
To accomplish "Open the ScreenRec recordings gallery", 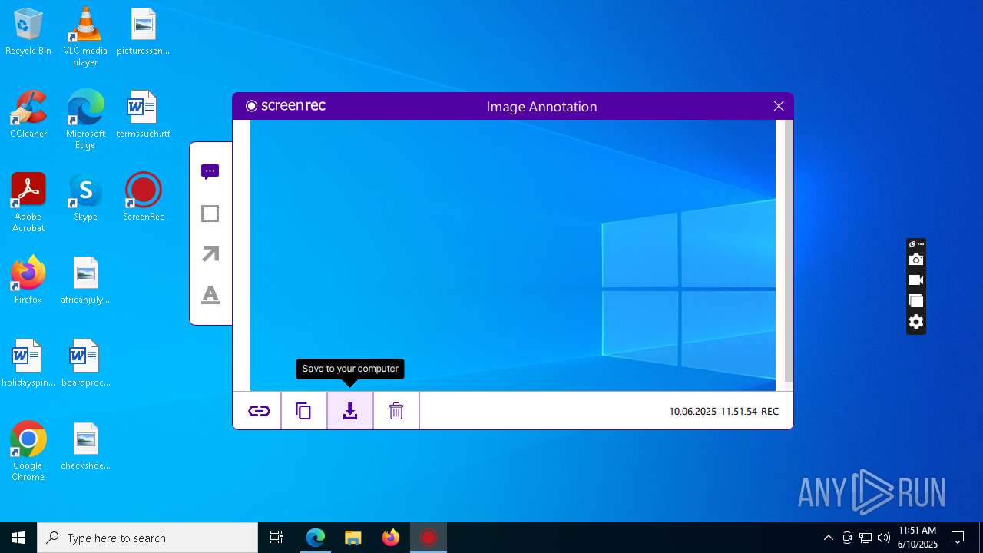I will click(x=915, y=301).
